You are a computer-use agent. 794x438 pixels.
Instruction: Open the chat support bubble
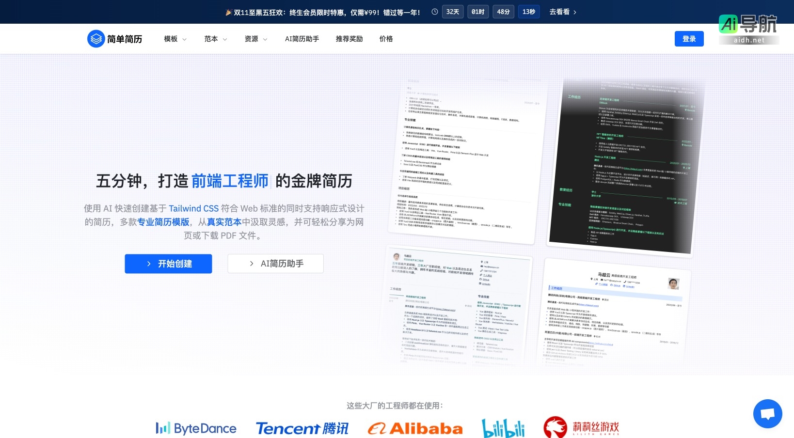tap(768, 413)
